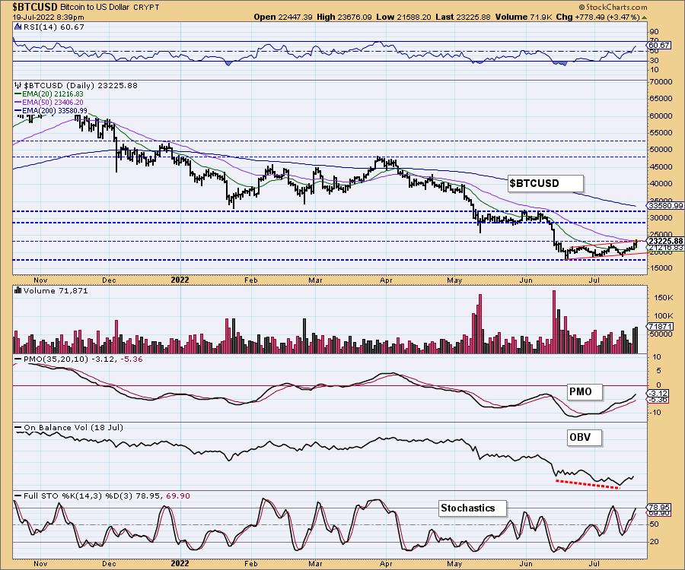
Task: Click the Open 22447.39 value
Action: (x=283, y=17)
